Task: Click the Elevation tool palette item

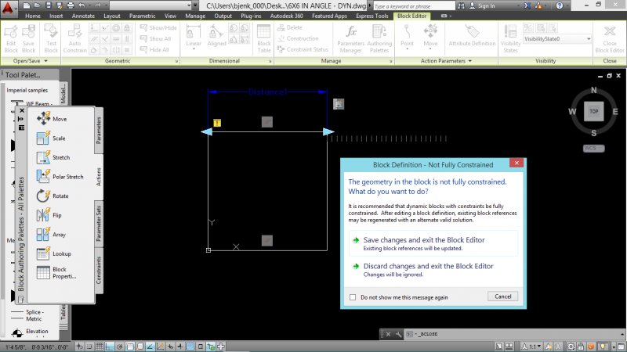Action: [x=29, y=332]
